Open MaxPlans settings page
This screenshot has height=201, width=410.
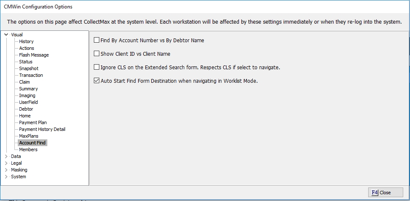point(29,136)
